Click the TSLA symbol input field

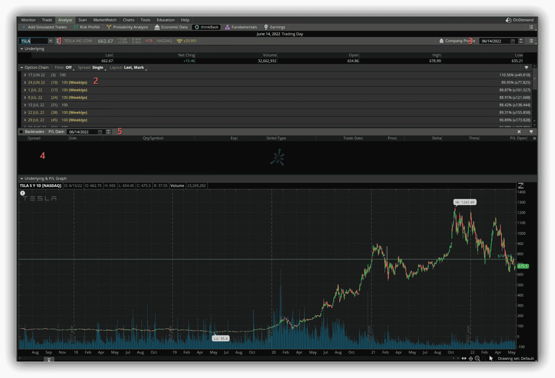tap(33, 41)
